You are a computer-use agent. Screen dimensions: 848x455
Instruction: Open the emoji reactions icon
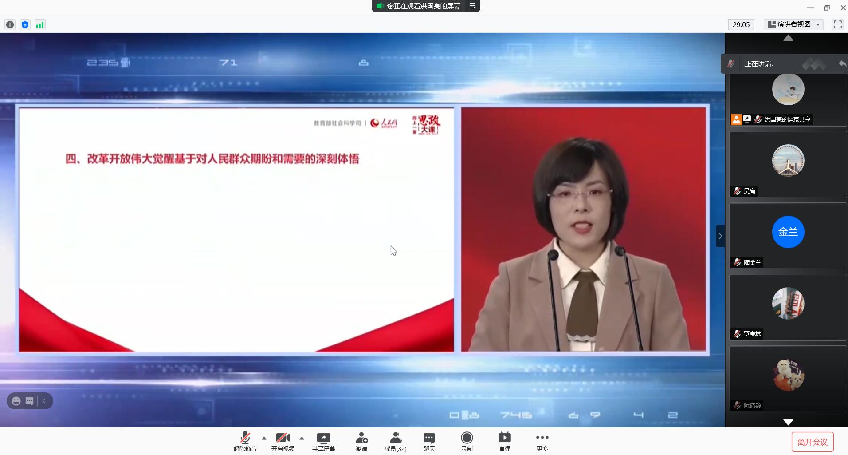click(x=16, y=401)
